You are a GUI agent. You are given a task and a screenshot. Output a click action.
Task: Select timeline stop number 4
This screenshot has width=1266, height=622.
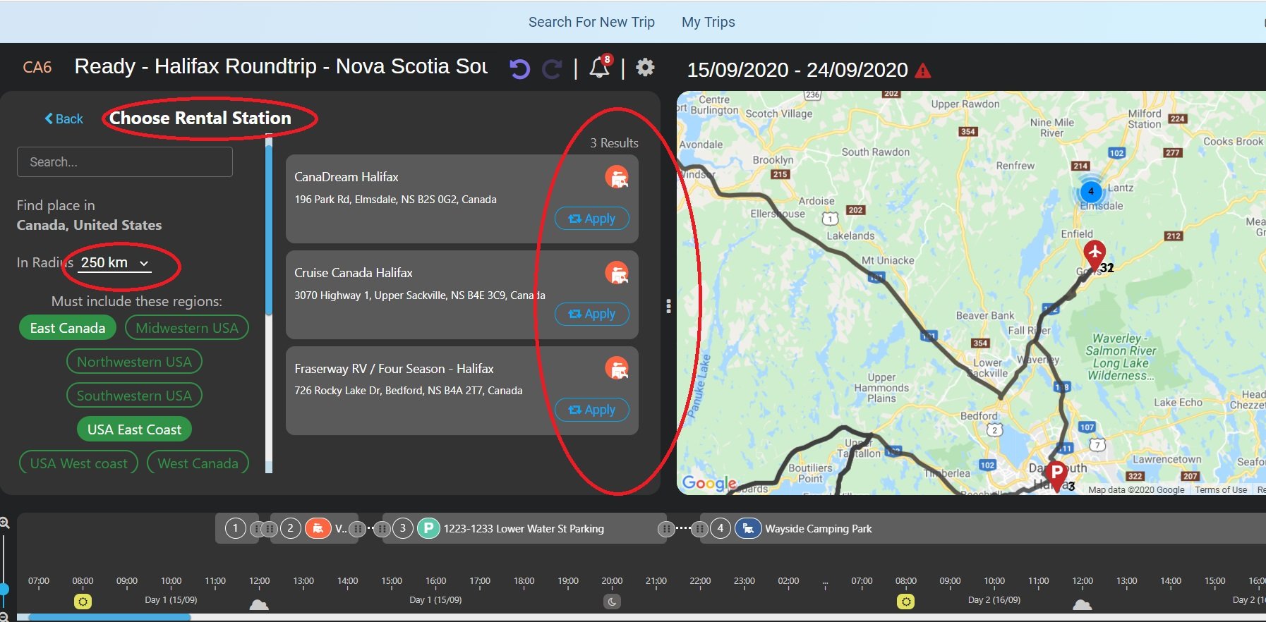click(x=720, y=528)
